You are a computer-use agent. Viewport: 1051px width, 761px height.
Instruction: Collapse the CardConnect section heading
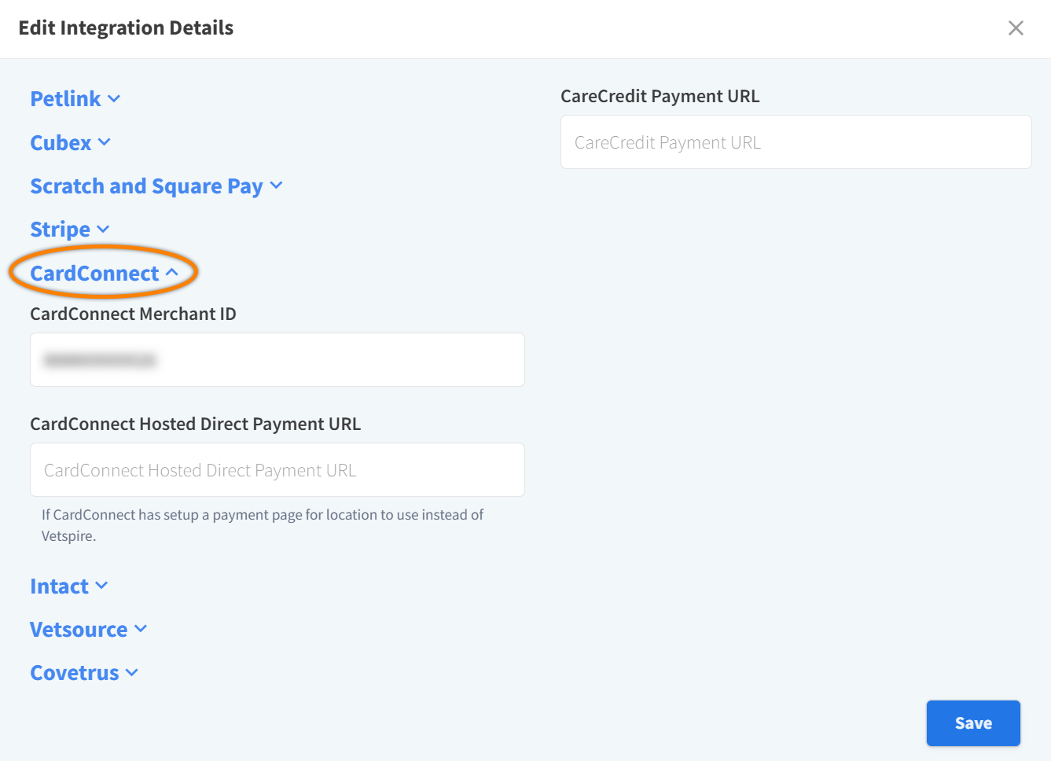click(x=94, y=274)
